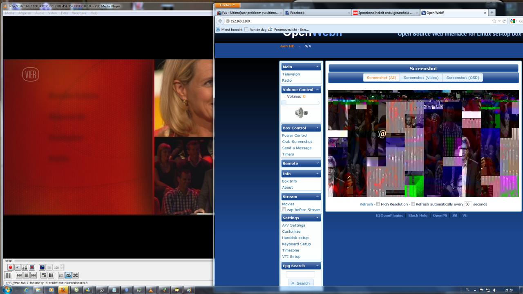The width and height of the screenshot is (523, 294).
Task: Open the Windows Start menu
Action: [7, 290]
